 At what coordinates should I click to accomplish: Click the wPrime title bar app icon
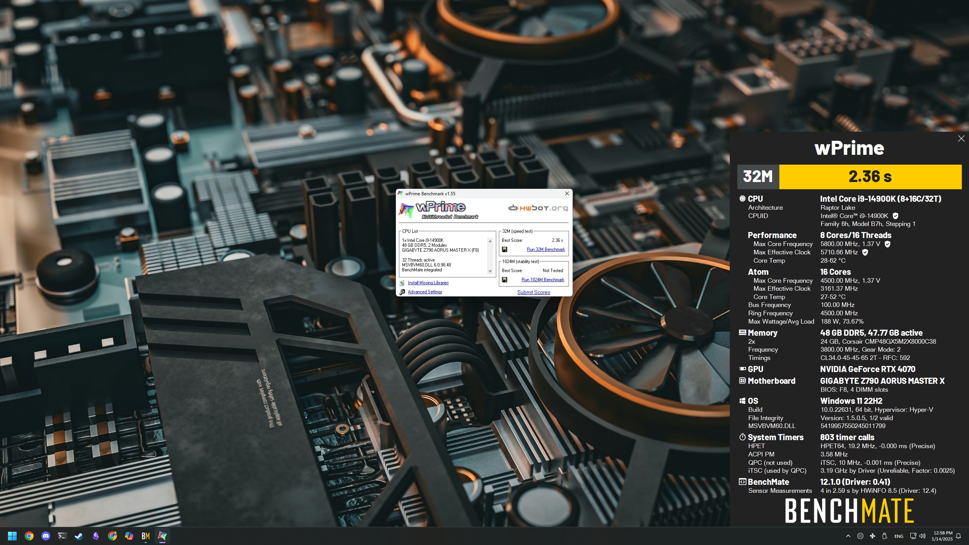point(401,193)
